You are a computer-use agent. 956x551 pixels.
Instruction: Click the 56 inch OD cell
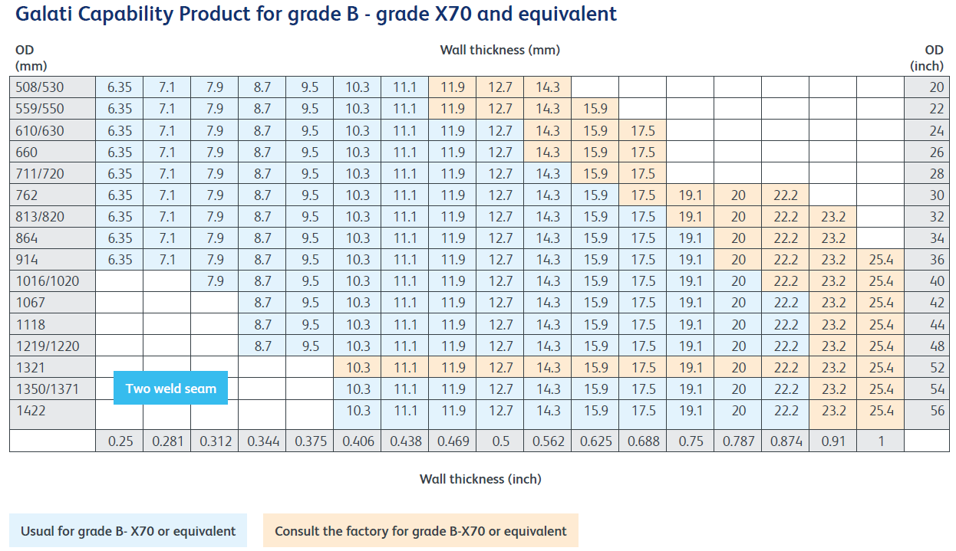(927, 411)
